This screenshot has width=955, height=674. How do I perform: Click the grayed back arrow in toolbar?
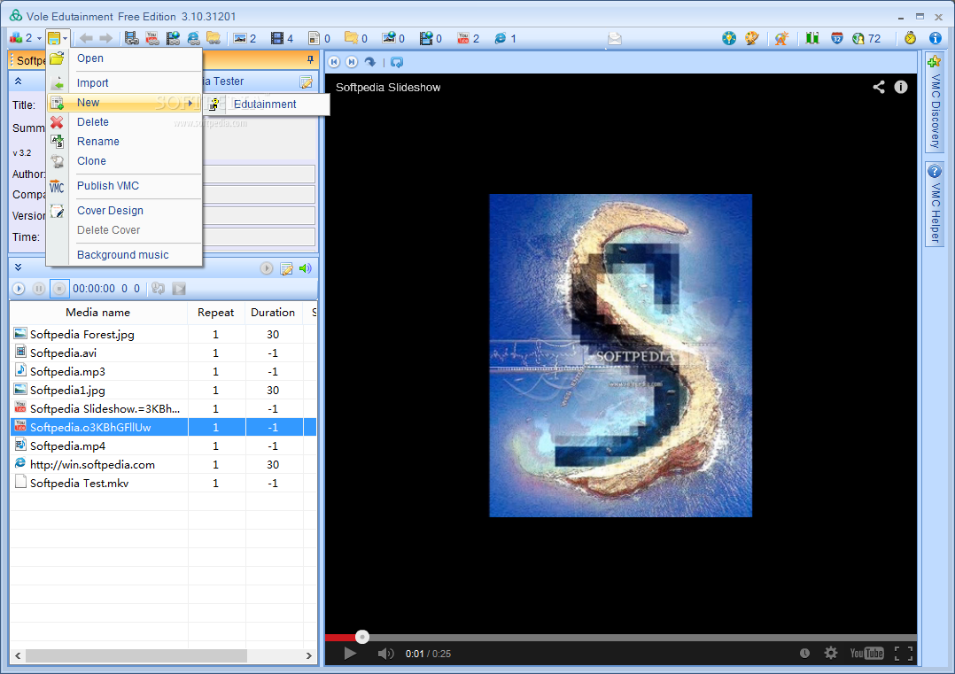[86, 38]
